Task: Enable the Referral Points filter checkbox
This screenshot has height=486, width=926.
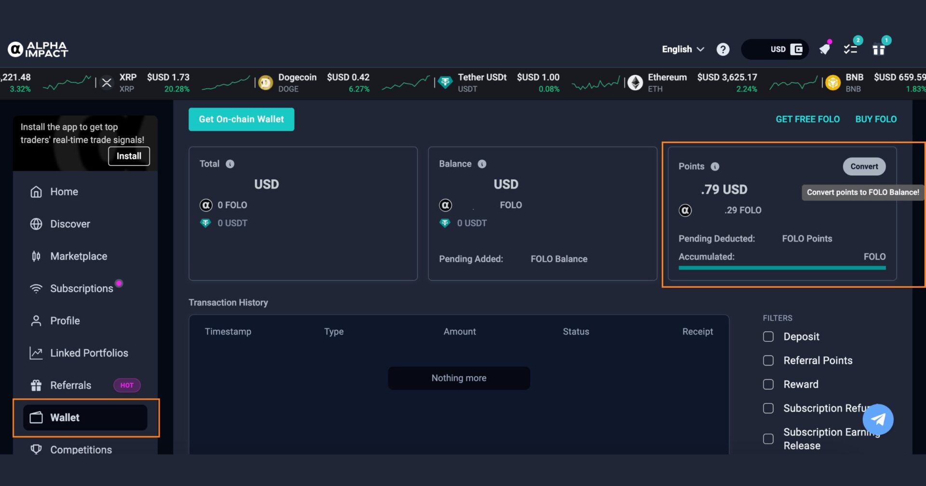Action: pos(768,361)
